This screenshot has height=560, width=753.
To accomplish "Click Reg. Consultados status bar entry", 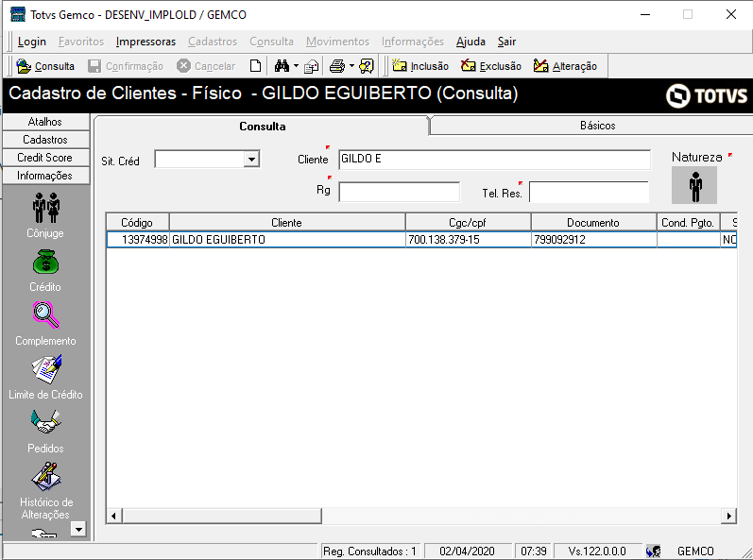I will point(369,551).
